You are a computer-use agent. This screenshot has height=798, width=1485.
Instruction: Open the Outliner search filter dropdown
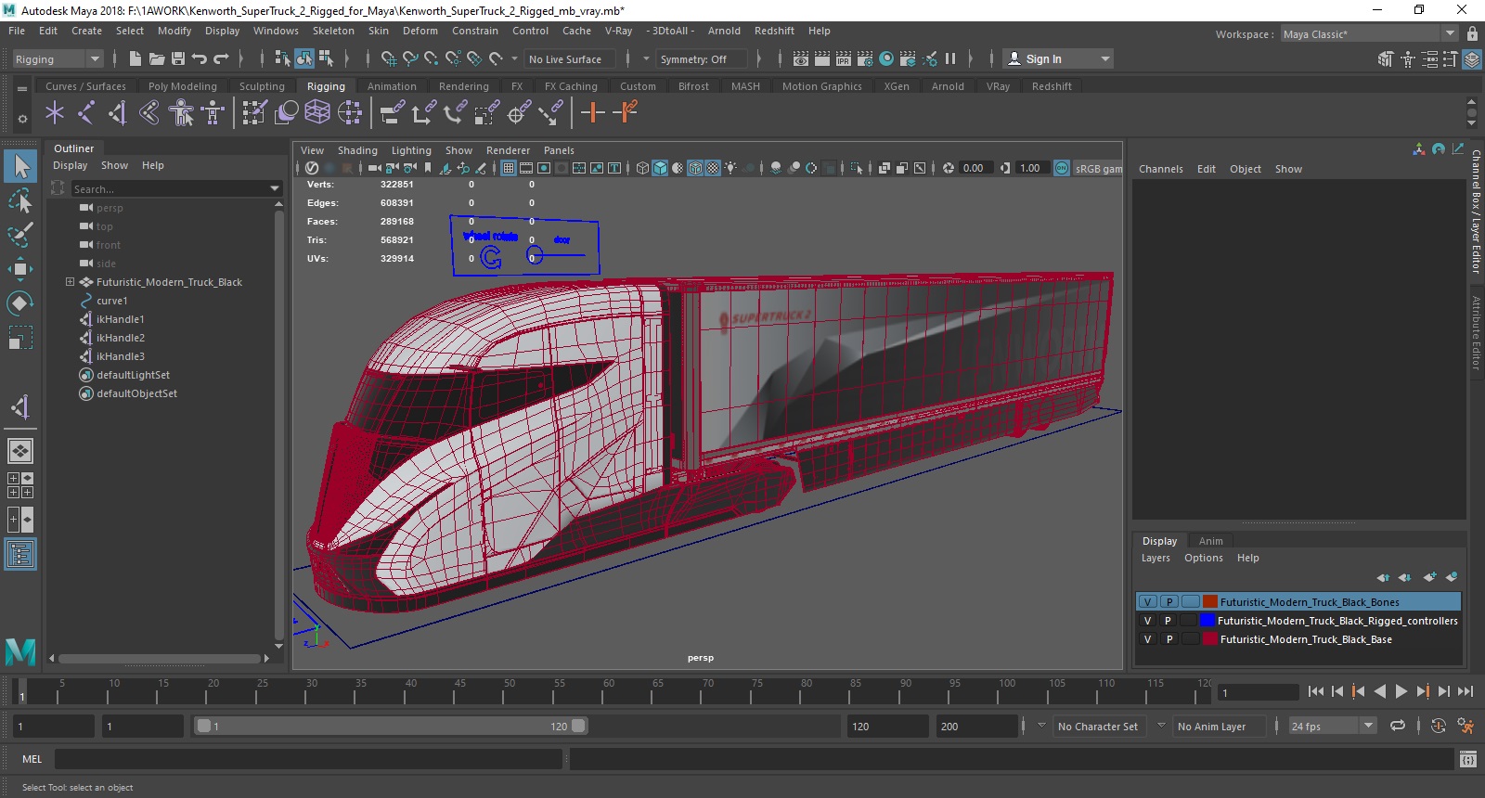[275, 188]
